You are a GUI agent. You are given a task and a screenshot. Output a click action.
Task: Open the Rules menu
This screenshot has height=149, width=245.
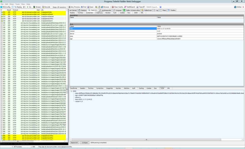(x=12, y=4)
